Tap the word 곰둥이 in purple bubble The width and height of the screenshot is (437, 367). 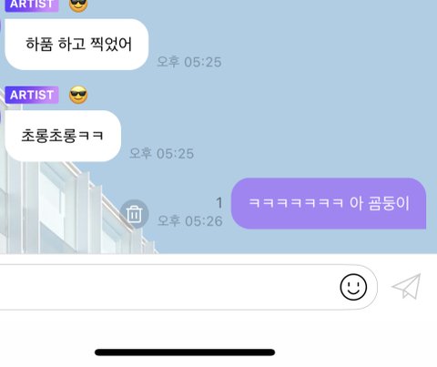point(389,203)
